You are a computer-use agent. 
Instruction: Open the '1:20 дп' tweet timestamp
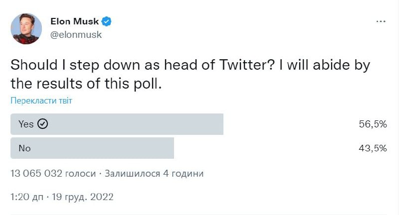coord(26,197)
